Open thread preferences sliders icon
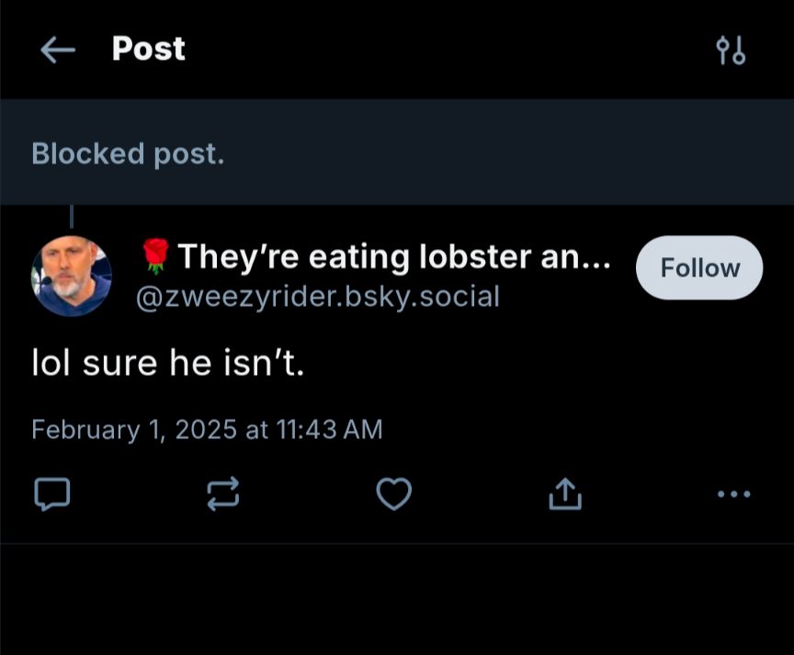794x655 pixels. (731, 51)
